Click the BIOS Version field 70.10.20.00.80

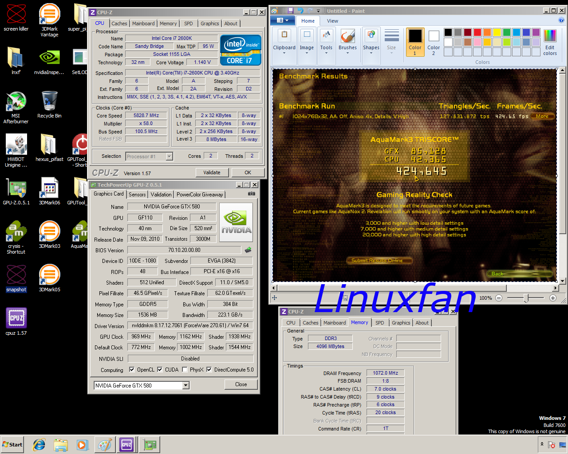click(184, 250)
